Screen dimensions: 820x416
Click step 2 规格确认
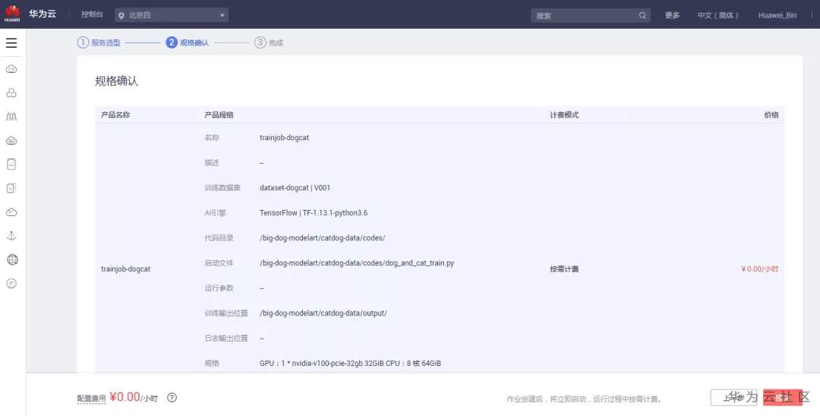188,42
